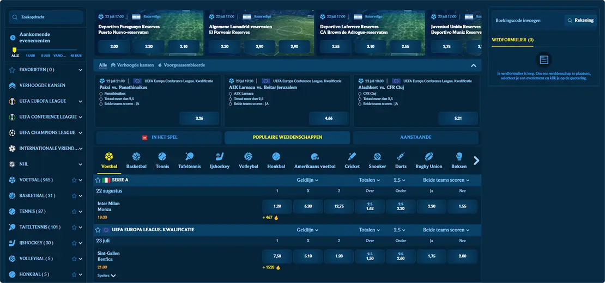Screen dimensions: 605x283
Task: Set upcoming events slider to 48 uur
Action: point(76,56)
